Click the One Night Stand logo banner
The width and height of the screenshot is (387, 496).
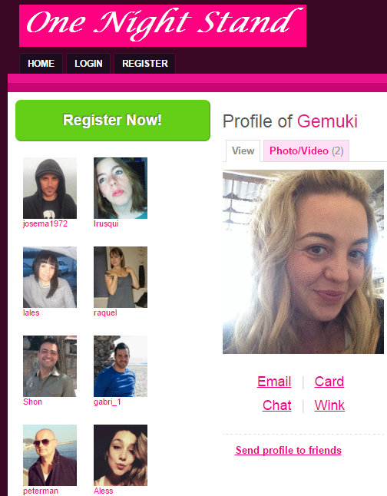click(163, 25)
